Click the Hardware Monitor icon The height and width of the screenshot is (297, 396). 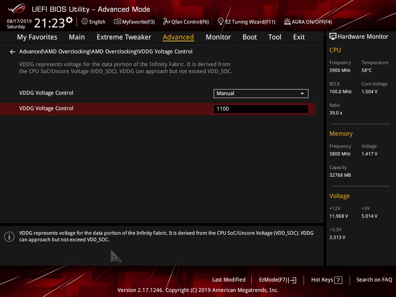[x=333, y=37]
